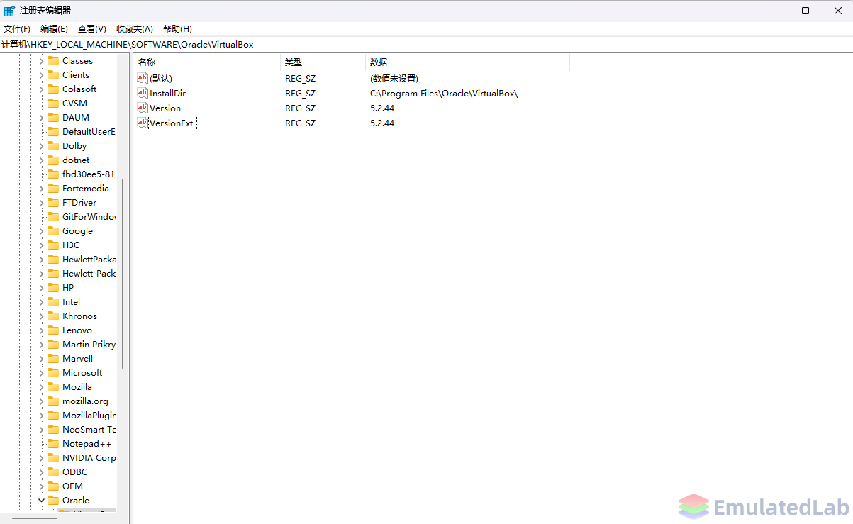Click the Oracle folder icon
This screenshot has height=524, width=853.
[53, 501]
